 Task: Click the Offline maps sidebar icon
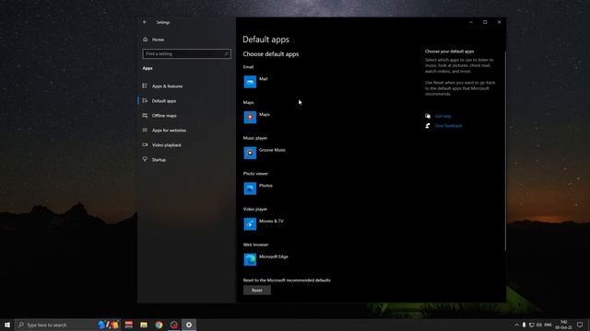[x=145, y=115]
